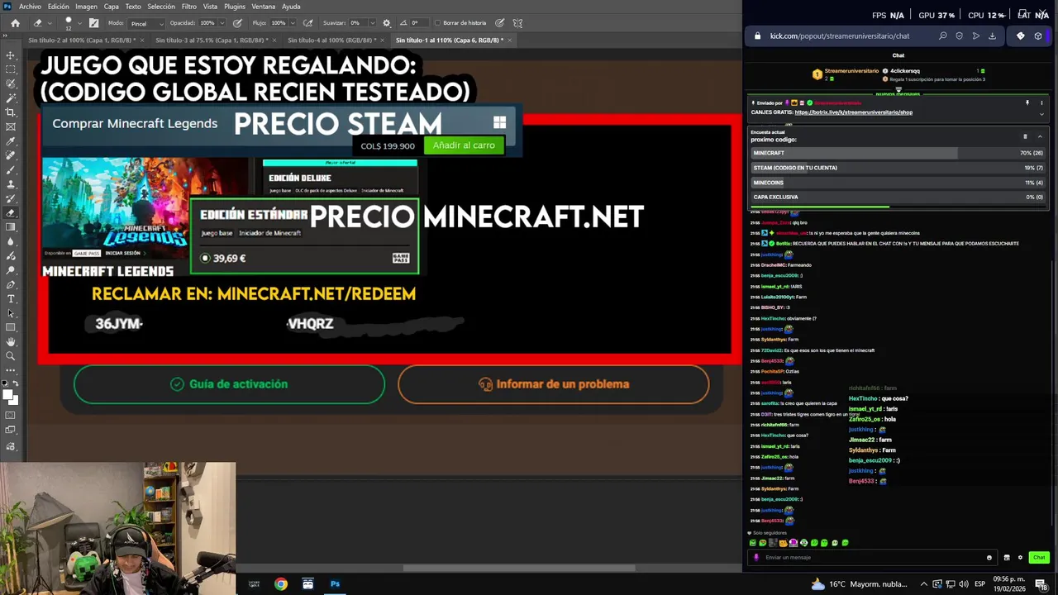1058x595 pixels.
Task: Click Photoshop icon in Windows taskbar
Action: pyautogui.click(x=335, y=583)
